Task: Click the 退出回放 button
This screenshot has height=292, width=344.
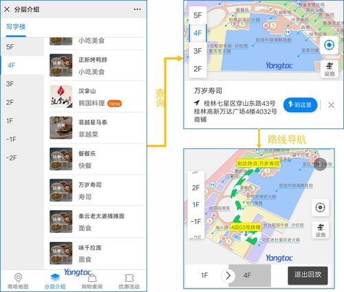Action: (x=308, y=276)
